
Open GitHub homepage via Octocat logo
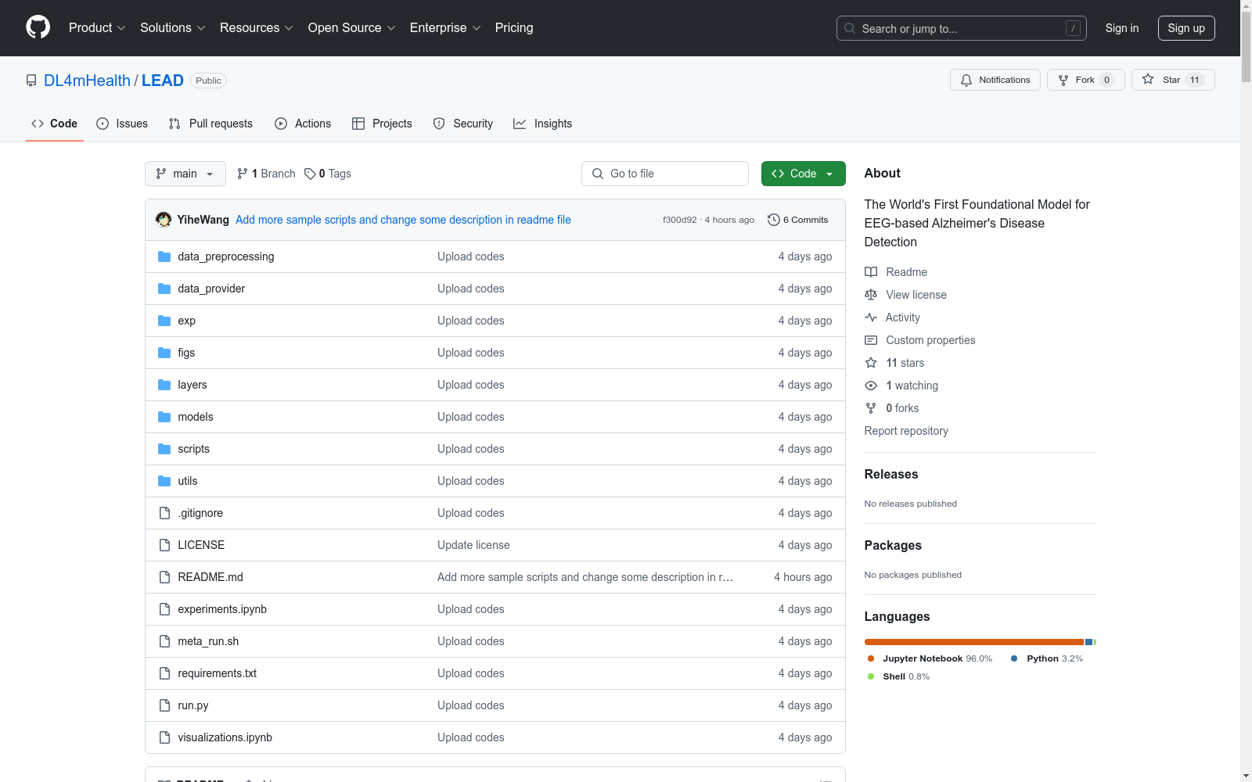click(38, 27)
